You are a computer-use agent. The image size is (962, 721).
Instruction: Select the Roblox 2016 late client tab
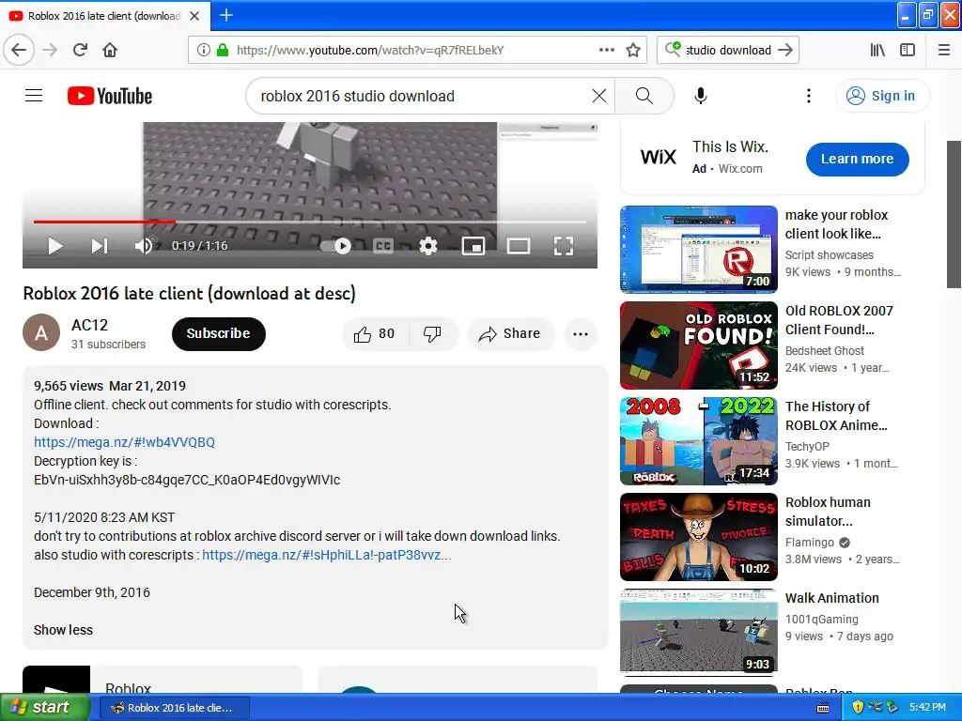104,16
